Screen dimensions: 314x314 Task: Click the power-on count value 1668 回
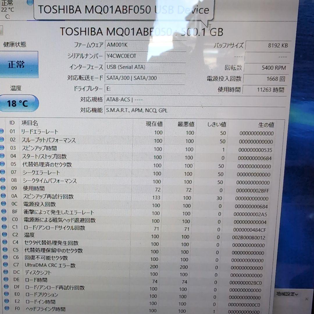[265, 79]
